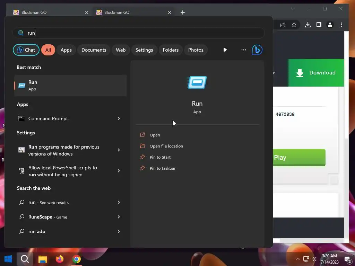
Task: Click Chrome icon in taskbar
Action: [77, 259]
